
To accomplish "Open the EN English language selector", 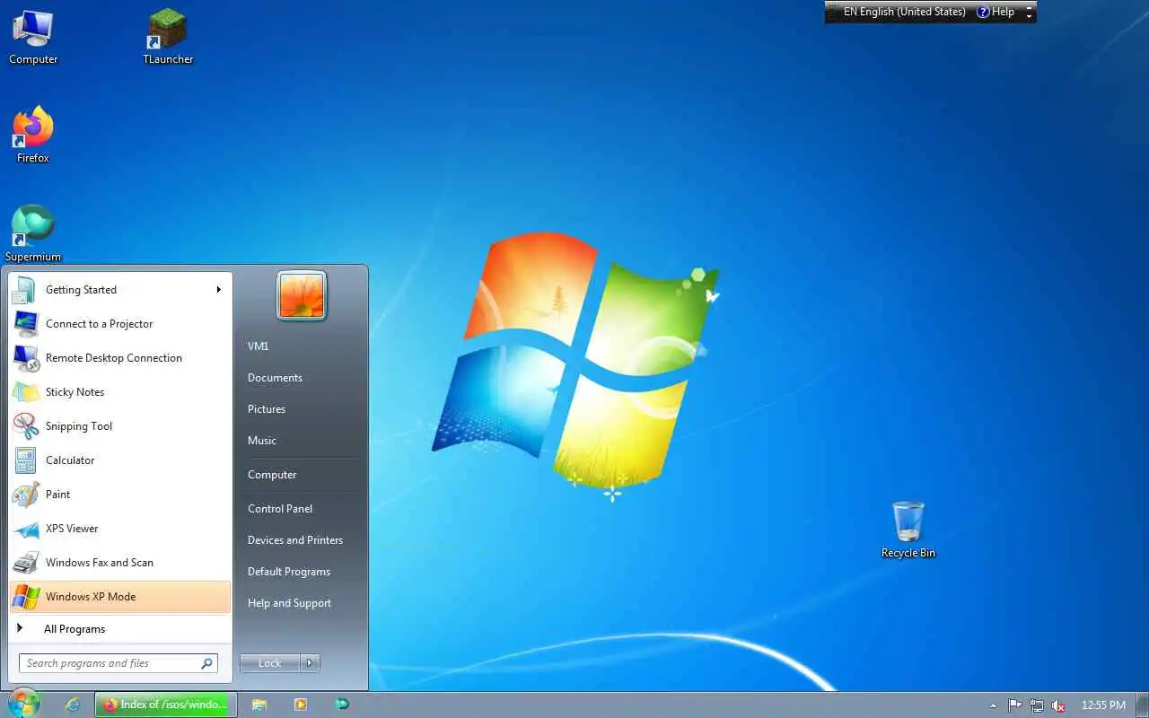I will point(904,12).
